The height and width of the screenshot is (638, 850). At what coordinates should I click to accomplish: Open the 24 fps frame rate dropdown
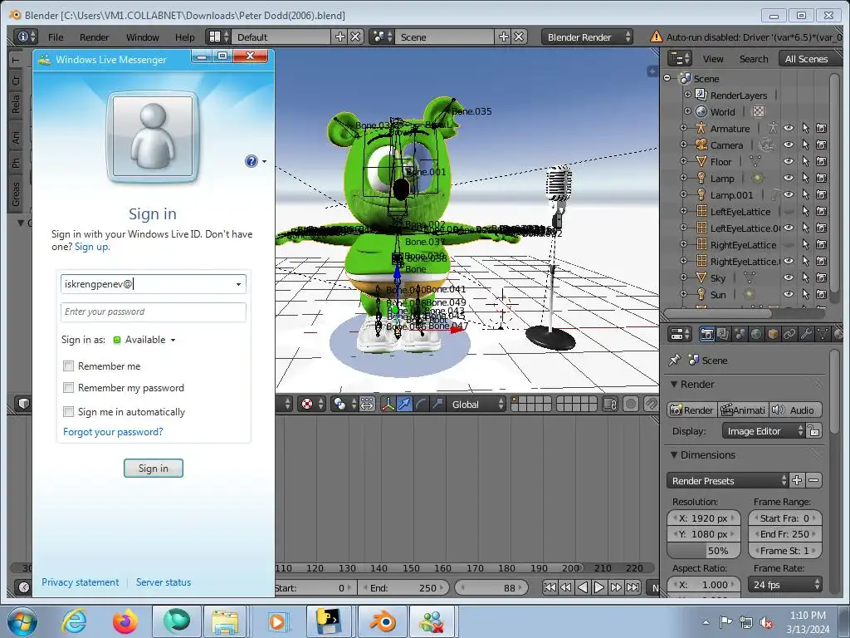785,584
